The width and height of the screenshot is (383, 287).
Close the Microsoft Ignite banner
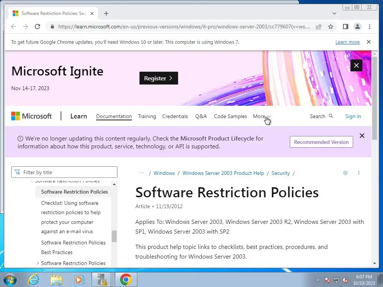point(356,65)
